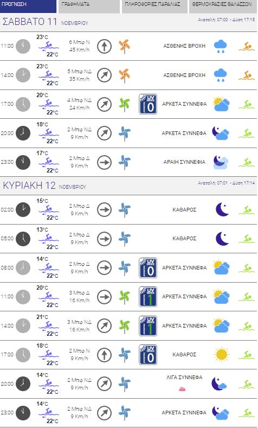The height and width of the screenshot is (428, 258).
Task: Click the ΚΥΡΙΑΚΗ 12 day header
Action: pos(29,186)
